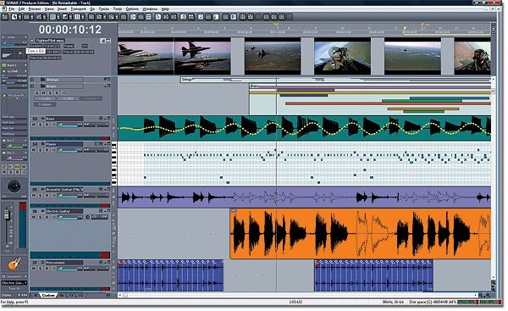Image resolution: width=508 pixels, height=311 pixels.
Task: Open the Electric Guitar output dropdown in inspector
Action: (x=14, y=283)
